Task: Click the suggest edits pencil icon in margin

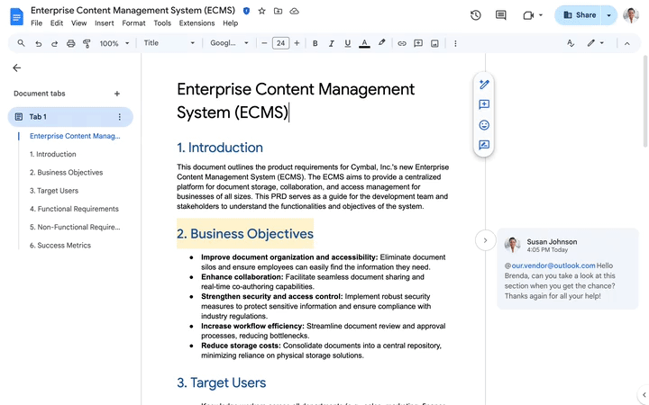Action: (x=484, y=85)
